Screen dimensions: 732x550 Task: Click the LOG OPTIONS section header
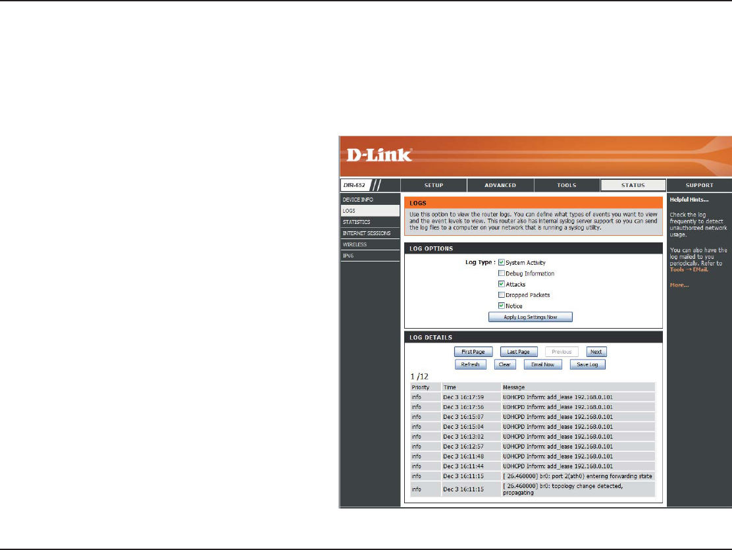click(x=533, y=248)
